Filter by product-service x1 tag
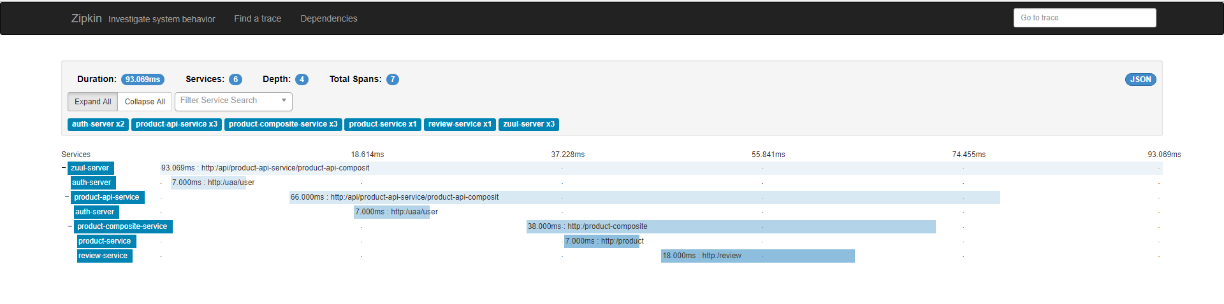 coord(382,124)
